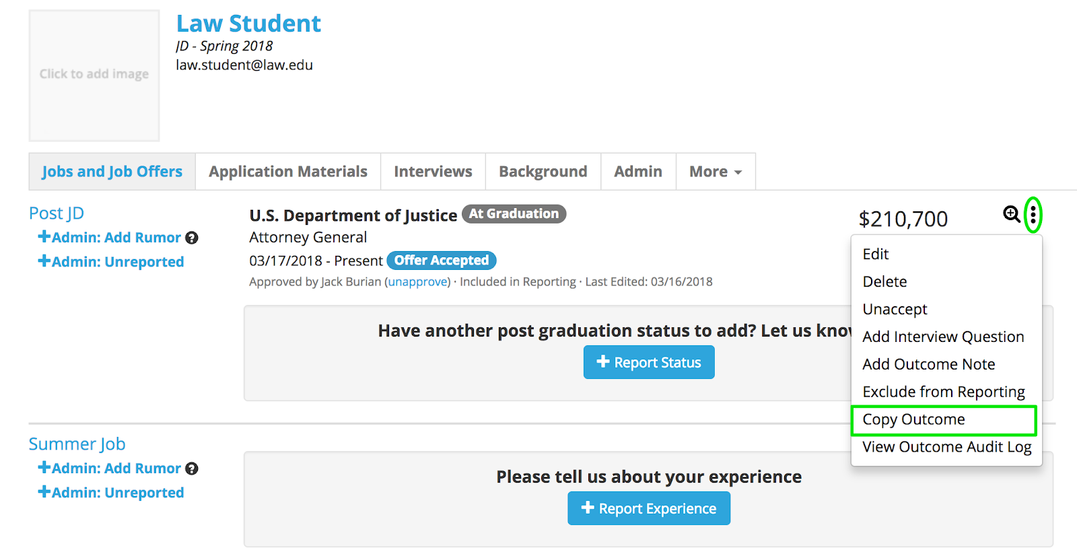Viewport: 1077px width, 558px height.
Task: Open the three-dot outcome options menu
Action: coord(1033,215)
